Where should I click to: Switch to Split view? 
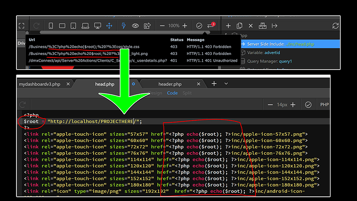187,93
